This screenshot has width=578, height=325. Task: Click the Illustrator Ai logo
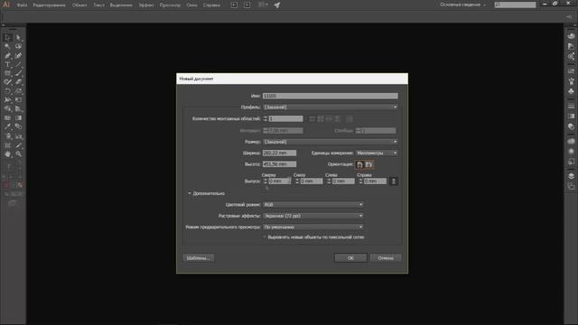6,5
